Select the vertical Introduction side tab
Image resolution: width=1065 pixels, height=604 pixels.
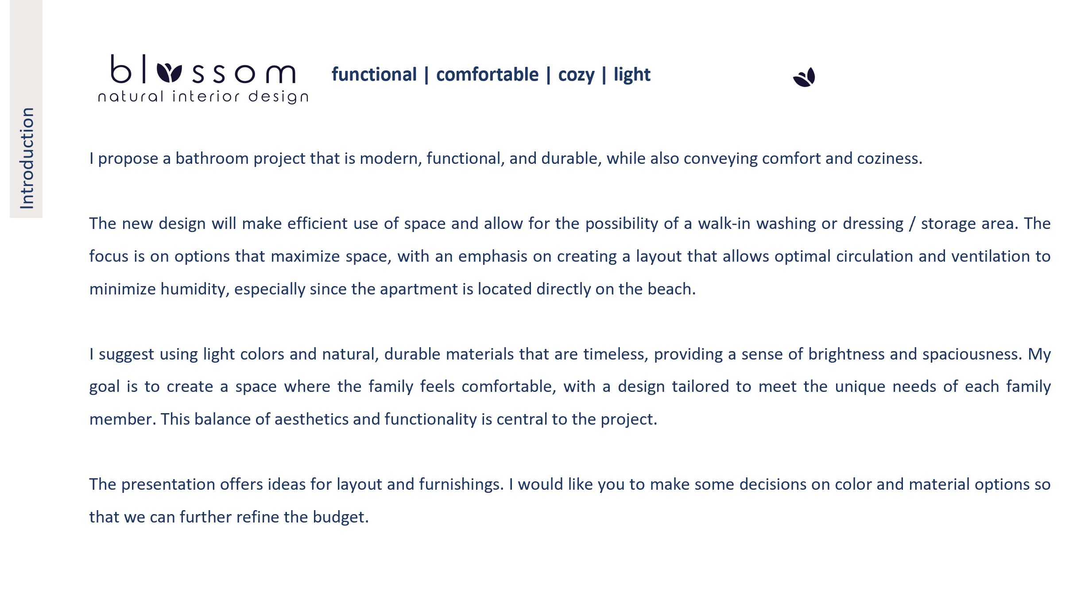click(26, 109)
